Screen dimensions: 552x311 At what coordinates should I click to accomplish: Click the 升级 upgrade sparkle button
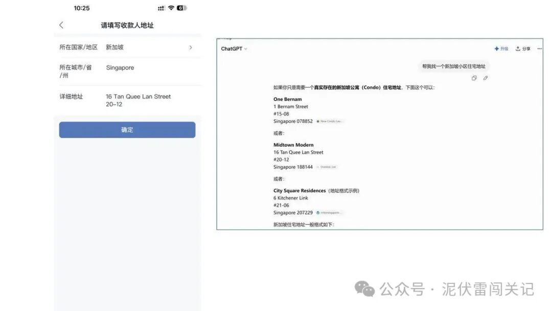tap(501, 49)
